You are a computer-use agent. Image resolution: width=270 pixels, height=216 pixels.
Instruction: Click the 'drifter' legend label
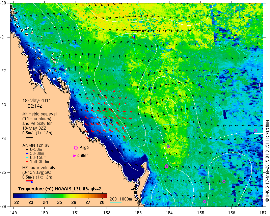83,156
